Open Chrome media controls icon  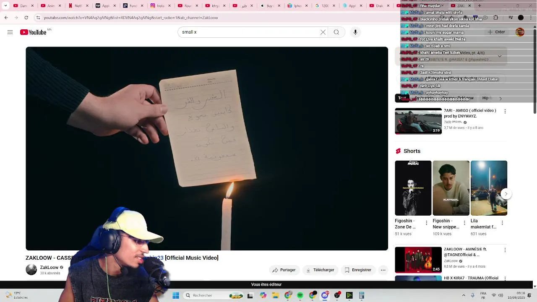click(511, 18)
